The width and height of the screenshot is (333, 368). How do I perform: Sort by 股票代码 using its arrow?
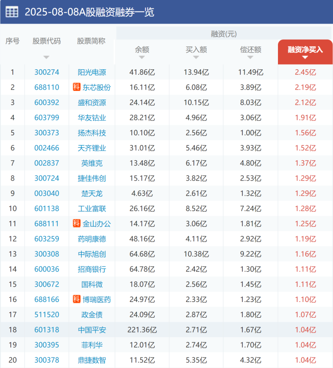click(x=46, y=57)
